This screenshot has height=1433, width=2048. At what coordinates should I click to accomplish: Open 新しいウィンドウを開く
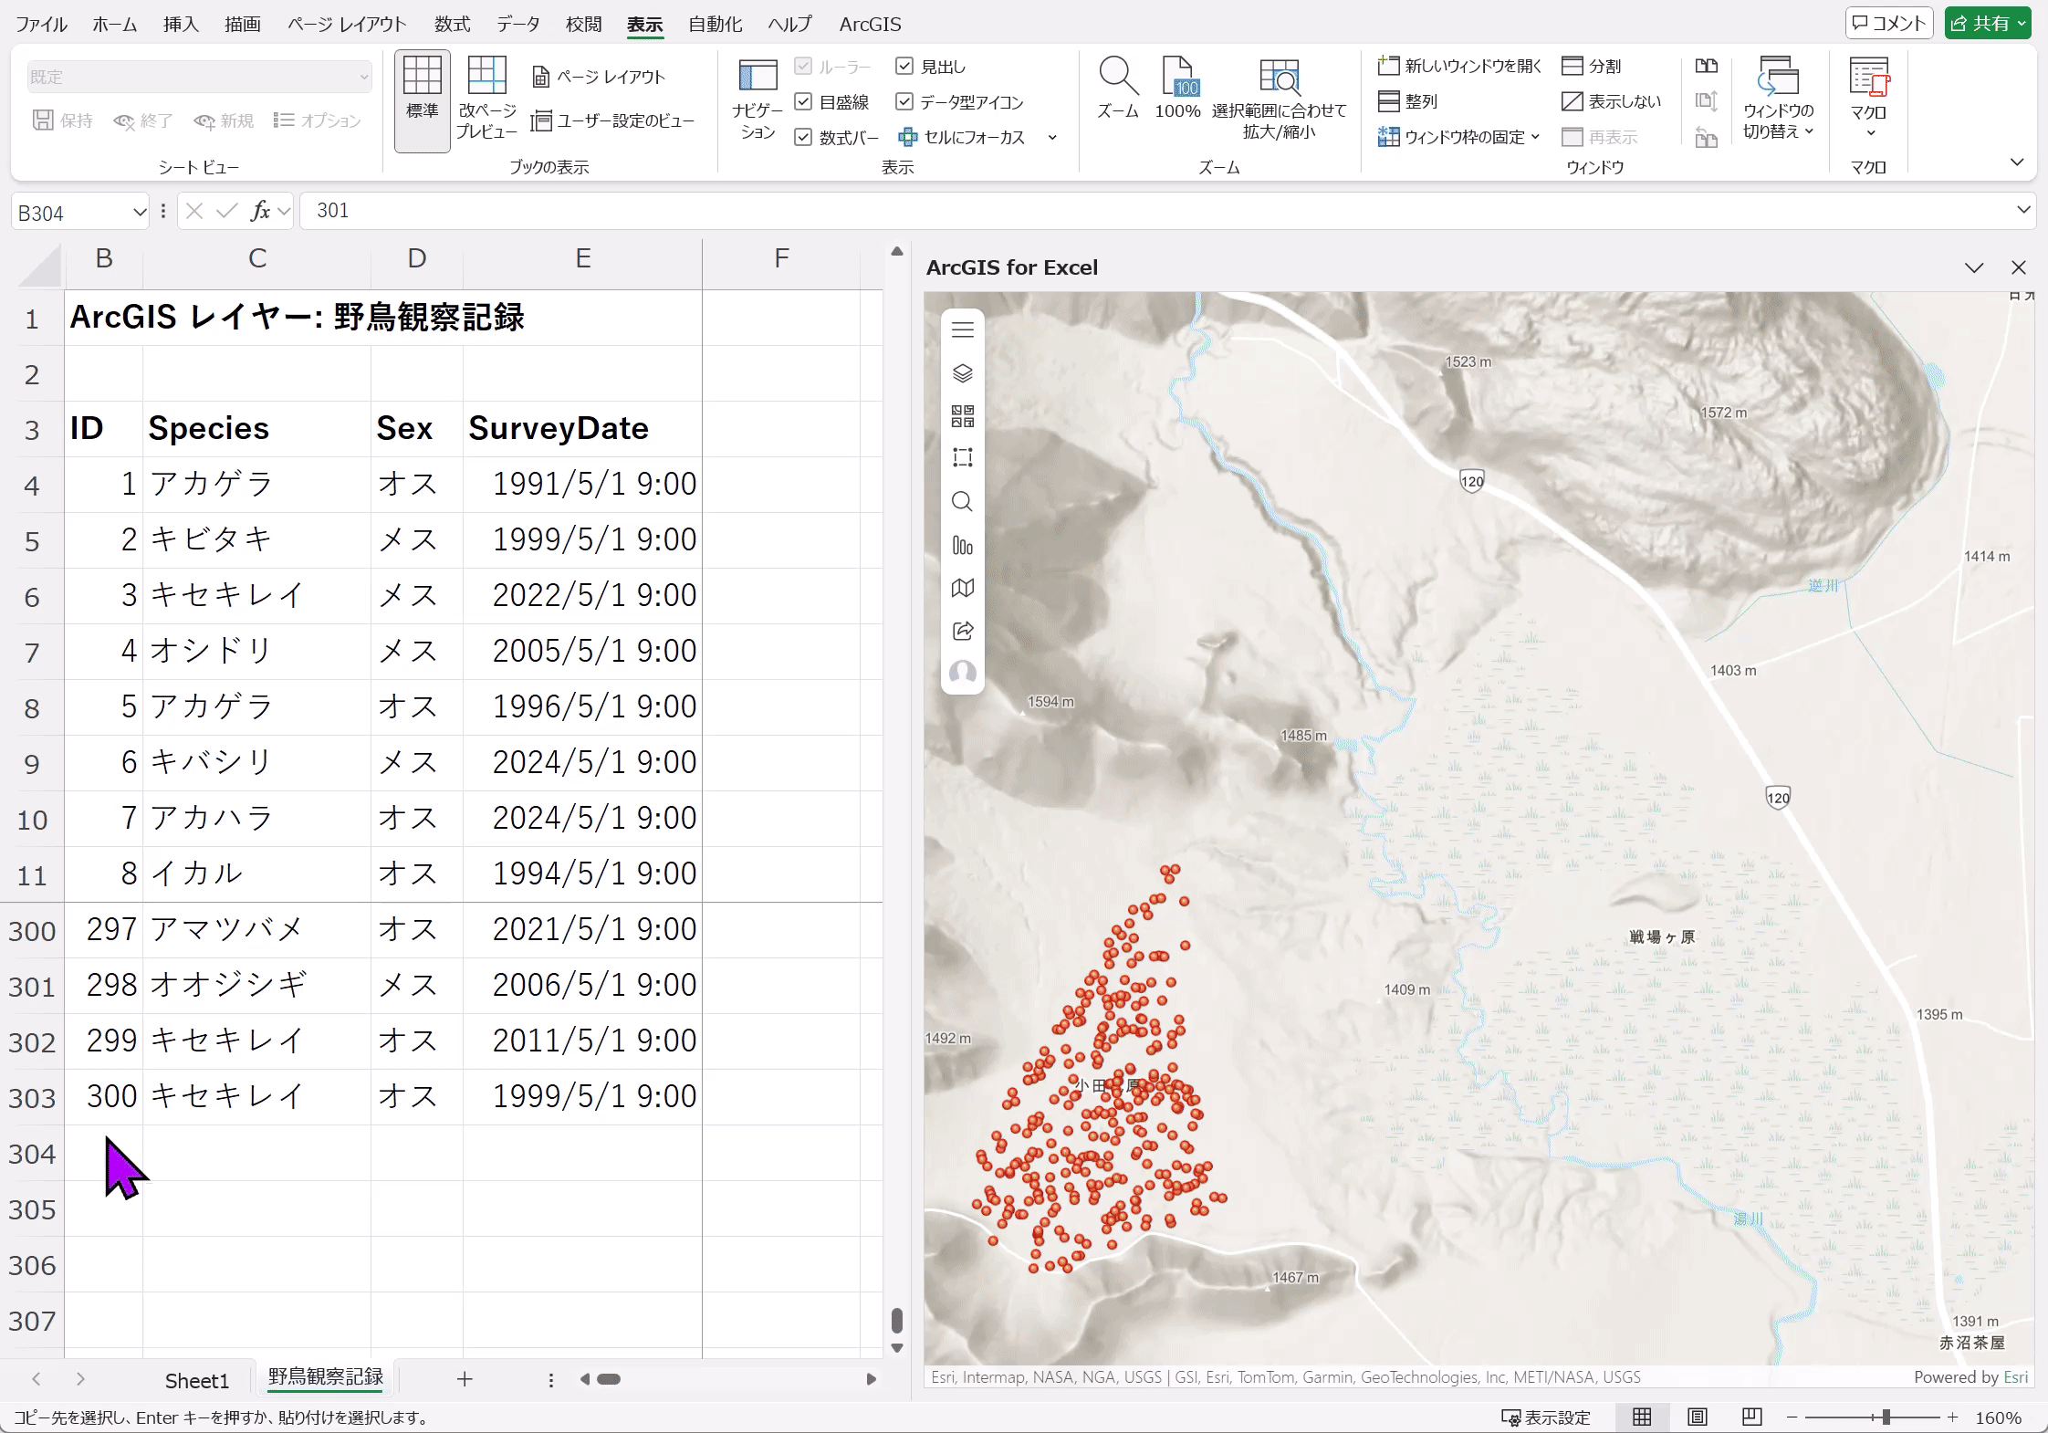[x=1459, y=66]
